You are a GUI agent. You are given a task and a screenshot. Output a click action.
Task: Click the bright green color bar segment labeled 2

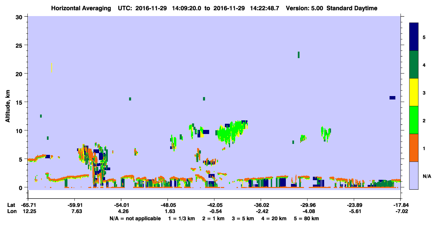click(x=414, y=120)
